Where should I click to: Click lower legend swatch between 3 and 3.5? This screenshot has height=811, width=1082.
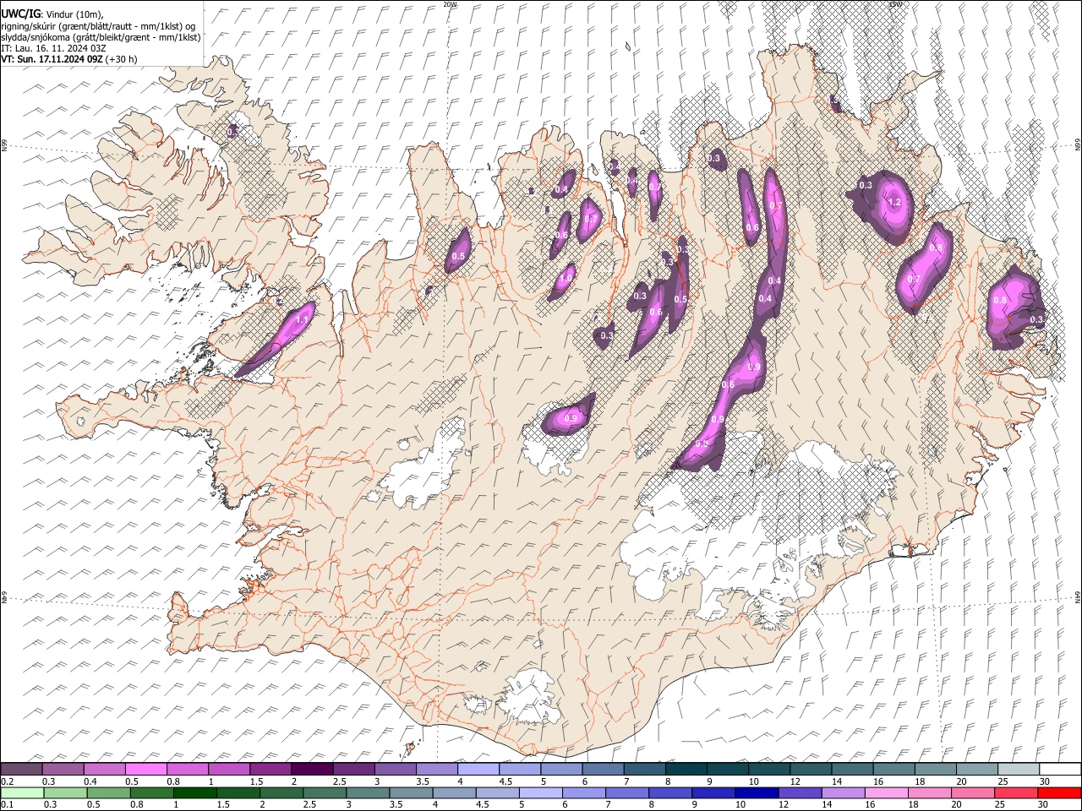[x=368, y=793]
